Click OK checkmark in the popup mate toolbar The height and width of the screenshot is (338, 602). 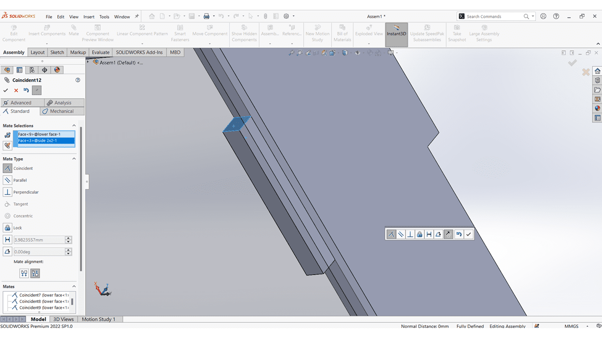(468, 234)
